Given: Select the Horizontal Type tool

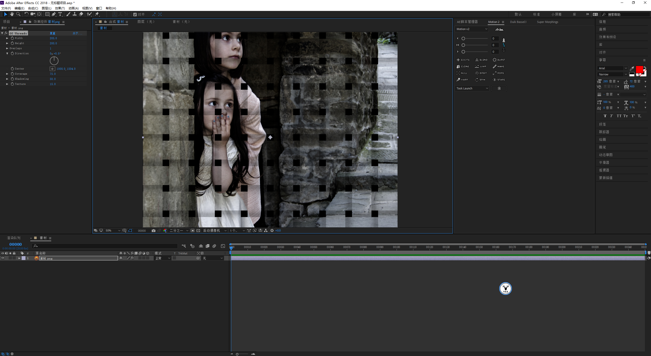Looking at the screenshot, I should [x=60, y=14].
